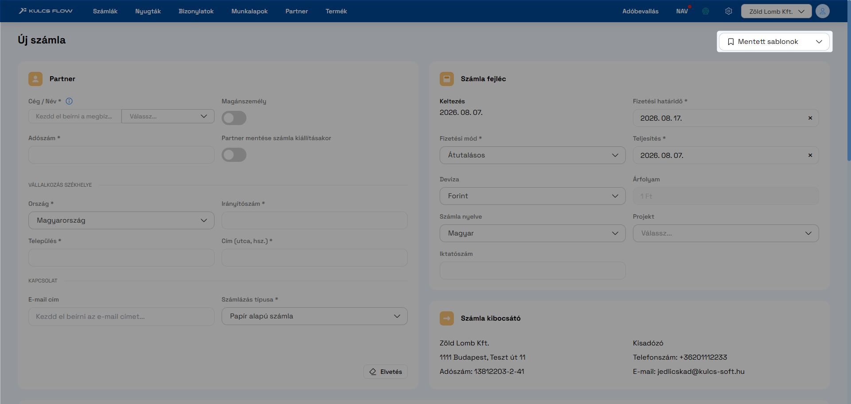Click the Telefonszám: +36201112233 text

[680, 357]
